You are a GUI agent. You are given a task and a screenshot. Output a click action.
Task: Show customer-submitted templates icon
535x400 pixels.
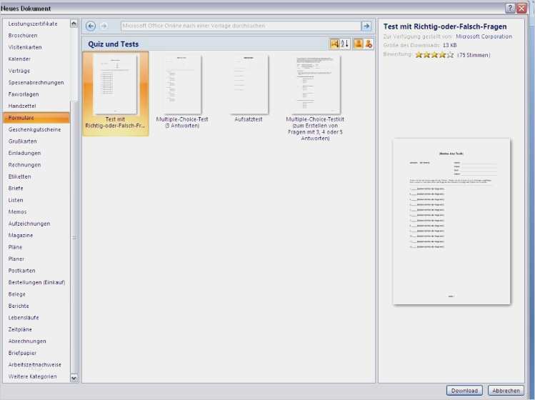point(358,44)
